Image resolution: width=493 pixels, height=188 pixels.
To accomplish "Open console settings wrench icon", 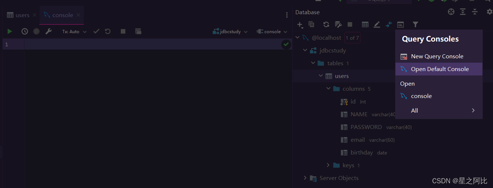I will point(48,31).
